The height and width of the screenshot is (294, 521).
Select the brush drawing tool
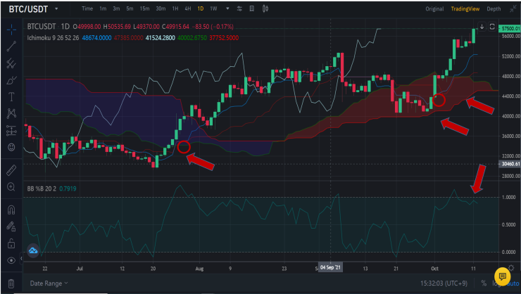pos(11,80)
